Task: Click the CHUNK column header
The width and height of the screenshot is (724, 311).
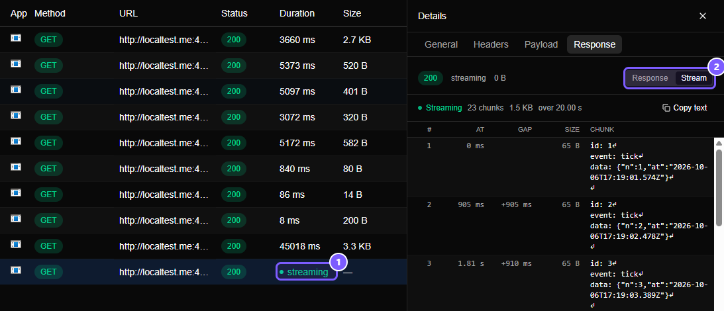Action: (x=602, y=130)
